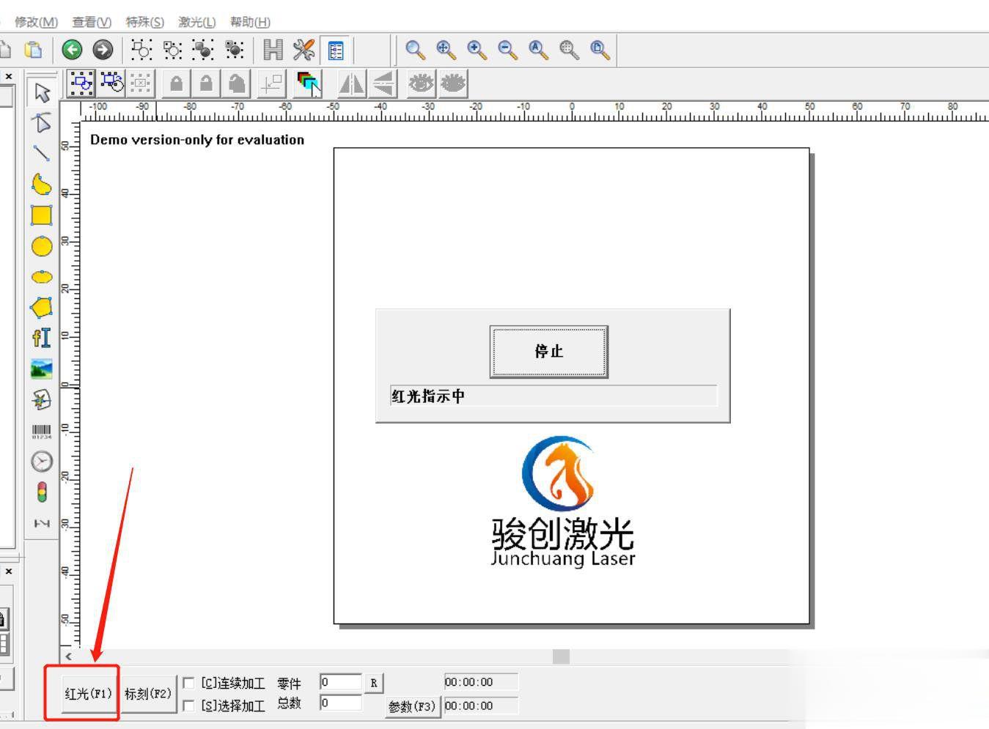Select the Polygon tool

(42, 307)
